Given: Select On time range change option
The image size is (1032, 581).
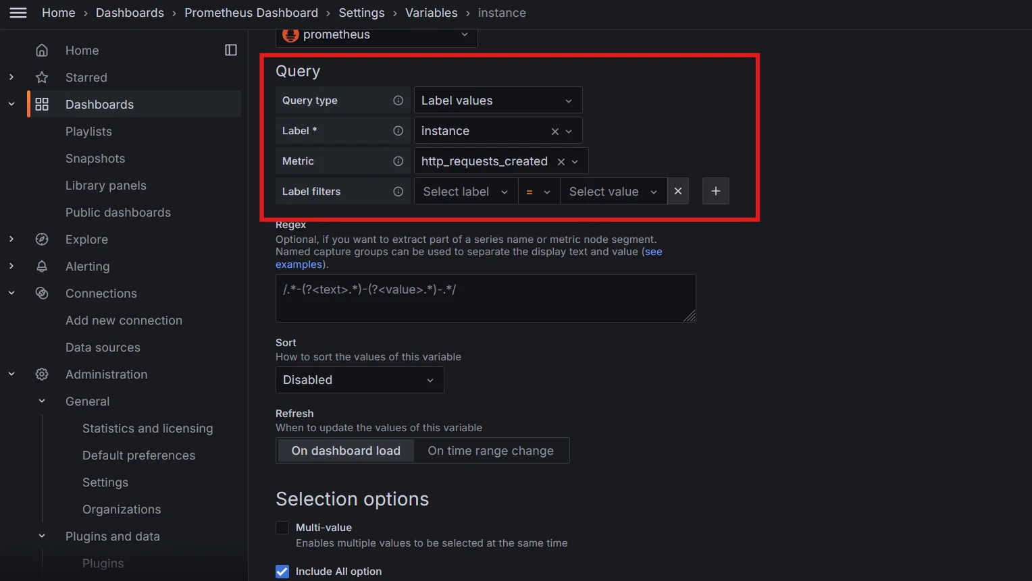Looking at the screenshot, I should pos(491,451).
